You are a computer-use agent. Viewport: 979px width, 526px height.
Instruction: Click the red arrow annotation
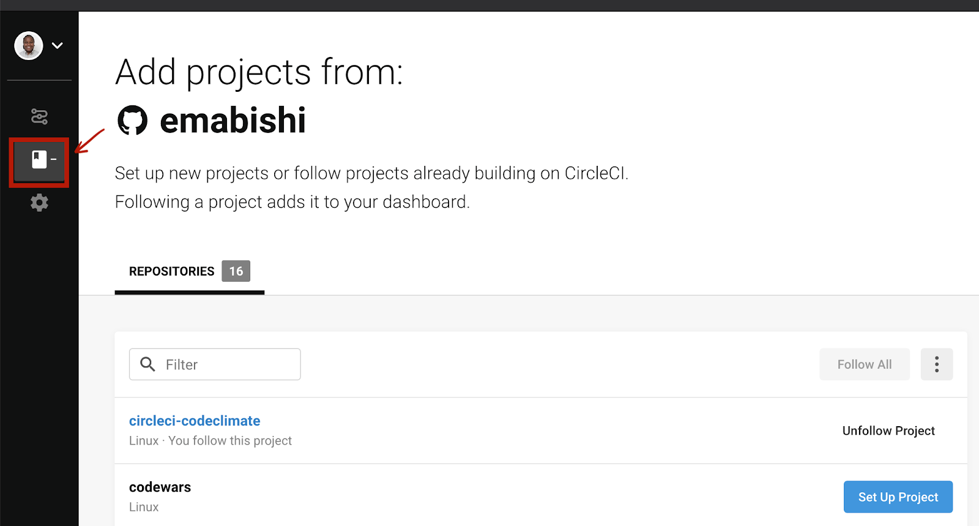[89, 141]
